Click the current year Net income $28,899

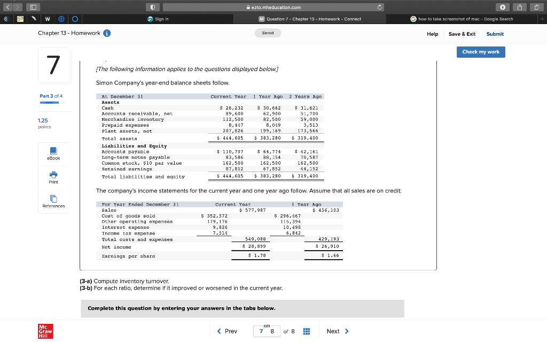click(254, 246)
